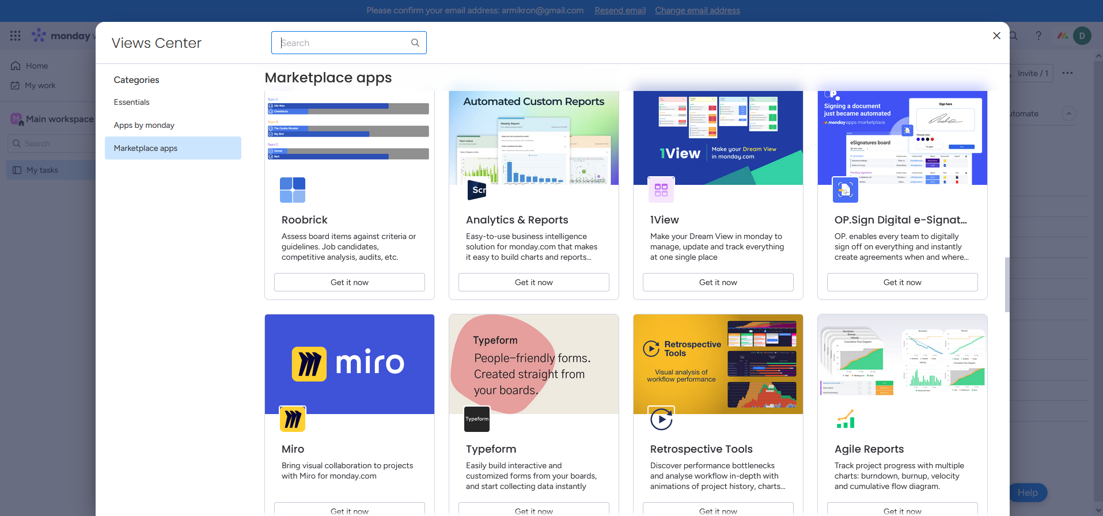Click the OP.Sign signing preview image

tap(903, 138)
